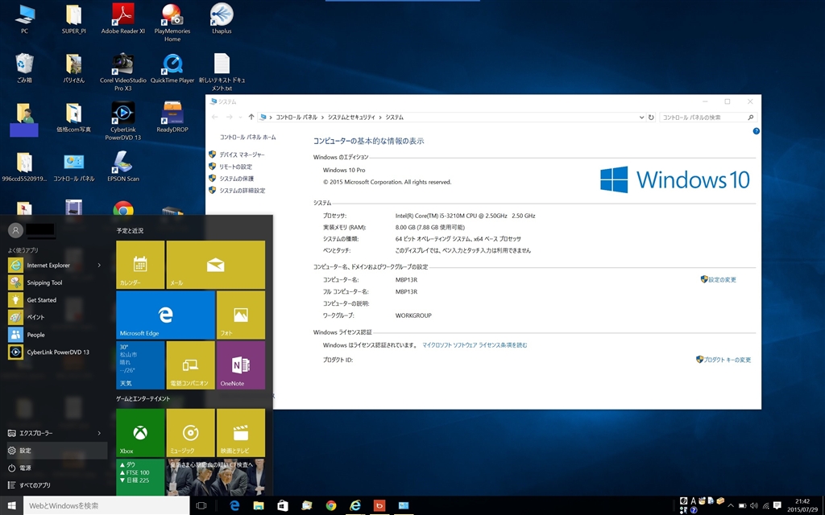
Task: Expand Internet Explorer jump list arrow
Action: click(x=100, y=266)
